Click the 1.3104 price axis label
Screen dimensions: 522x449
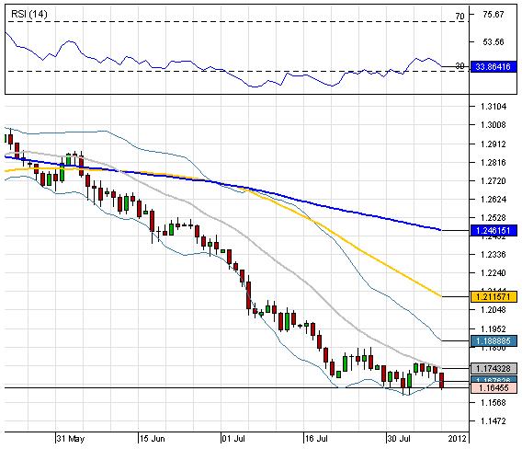(494, 107)
